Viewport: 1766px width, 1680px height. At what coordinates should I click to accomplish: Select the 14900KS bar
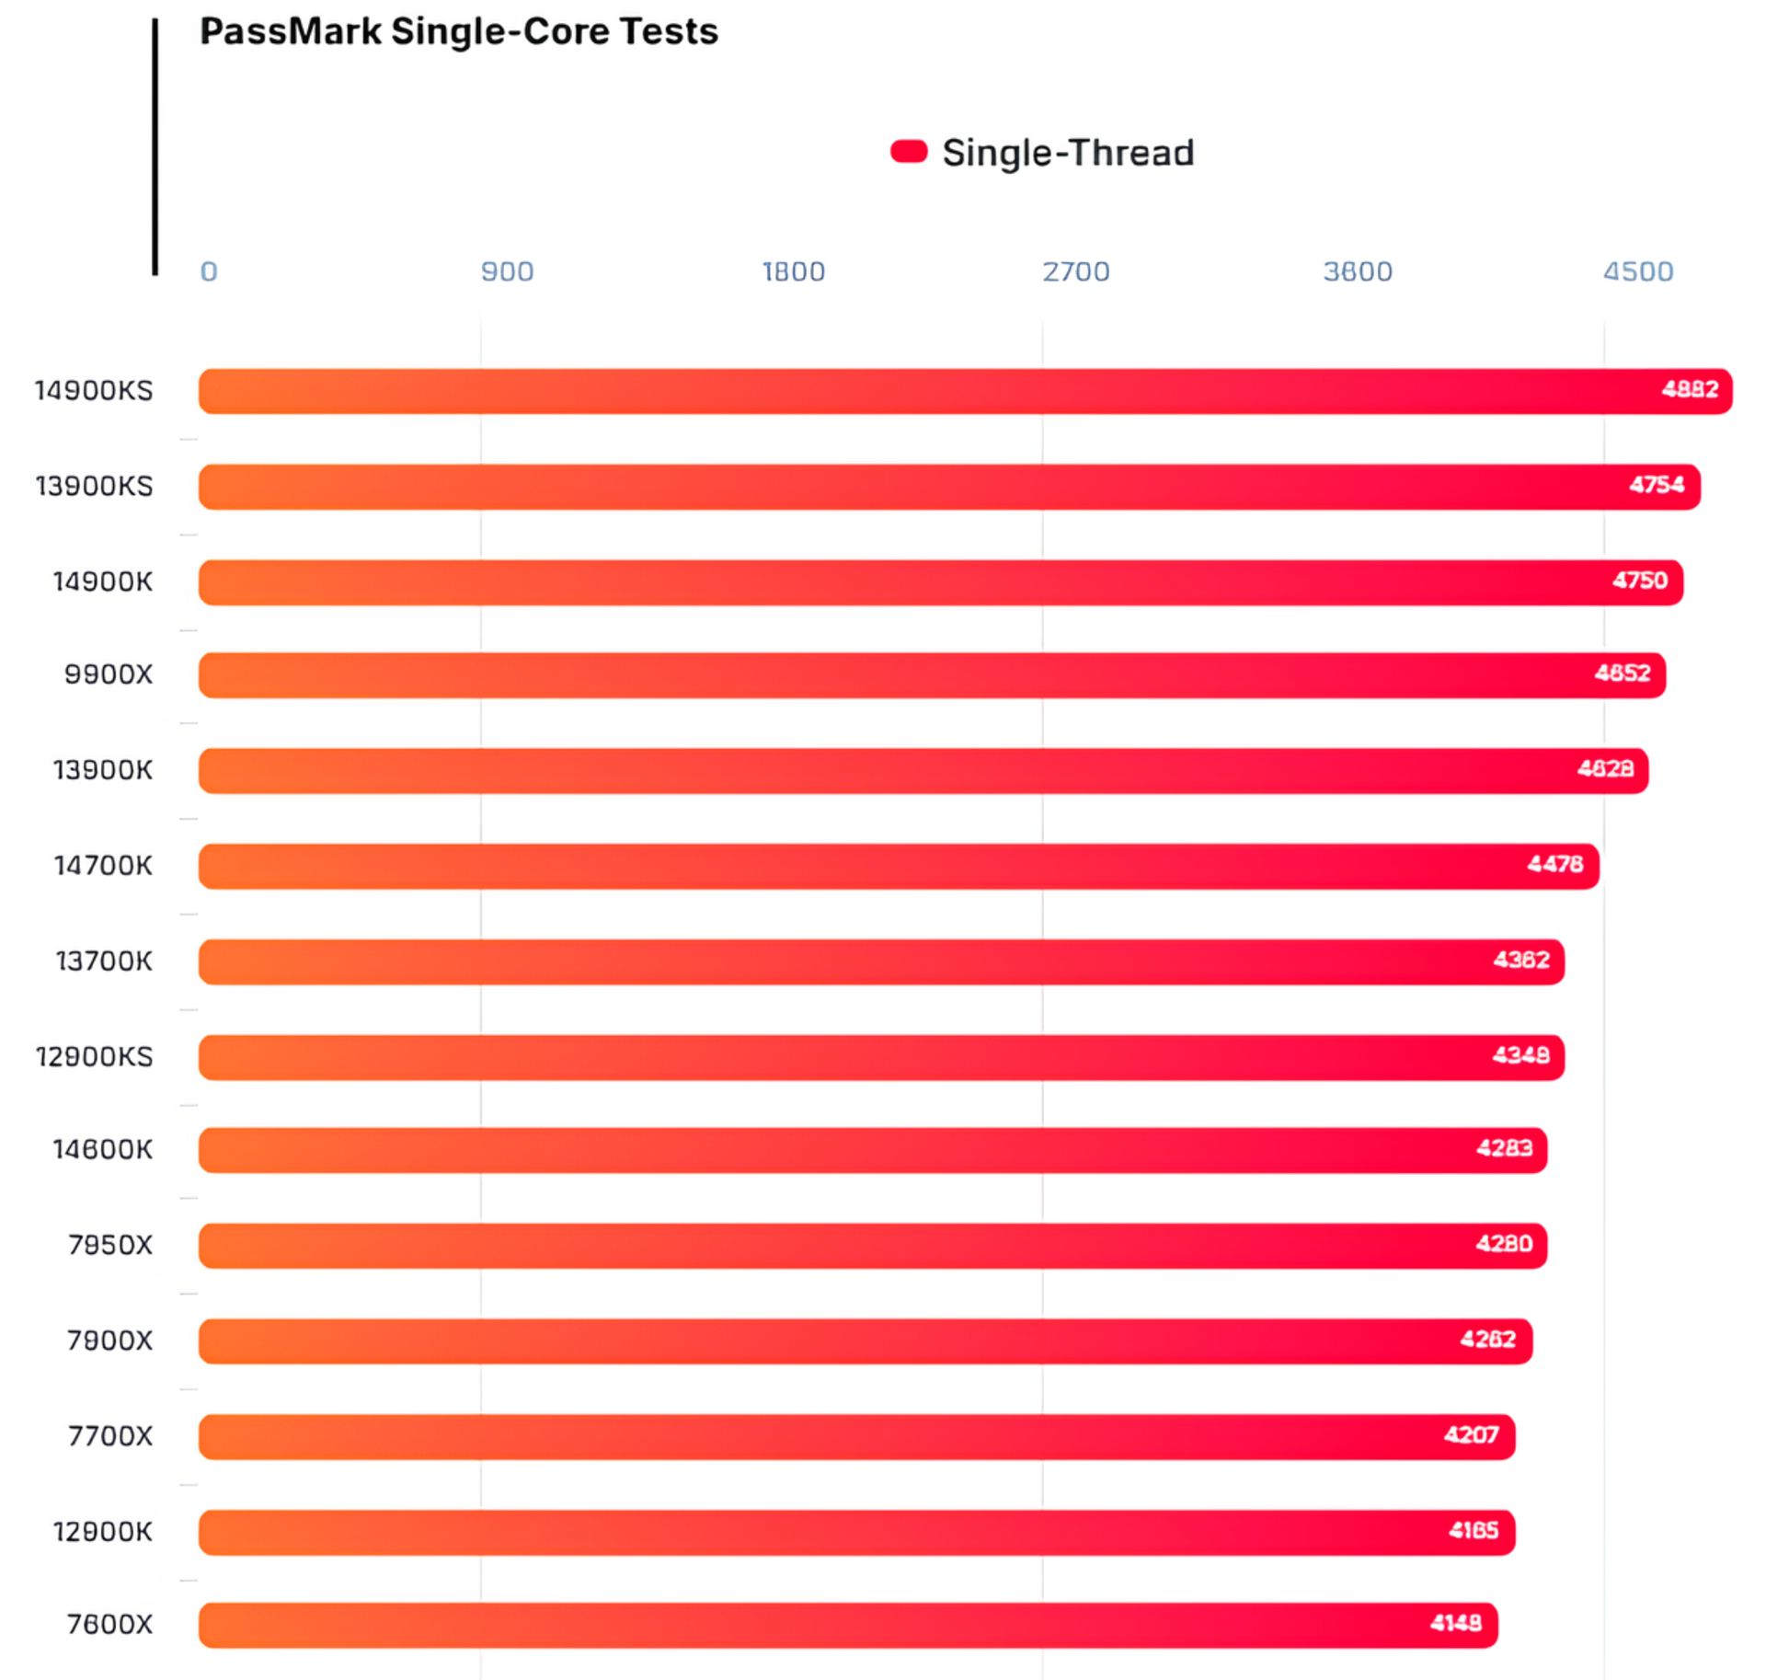964,391
